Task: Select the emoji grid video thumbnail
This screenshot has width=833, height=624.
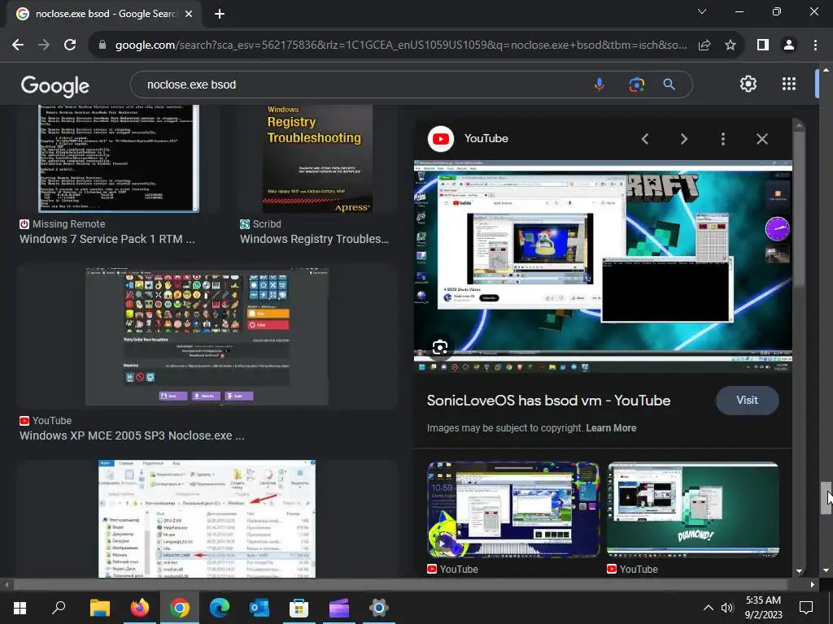Action: click(x=207, y=337)
